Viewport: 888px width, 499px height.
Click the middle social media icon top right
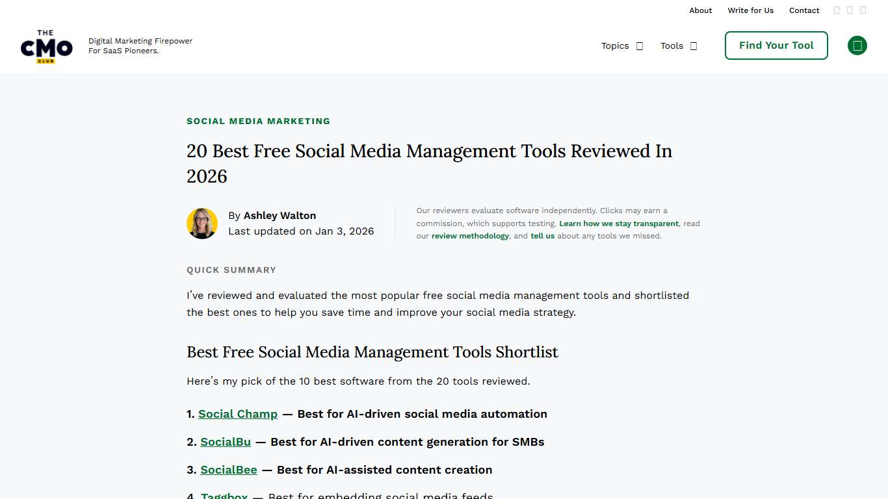point(850,10)
